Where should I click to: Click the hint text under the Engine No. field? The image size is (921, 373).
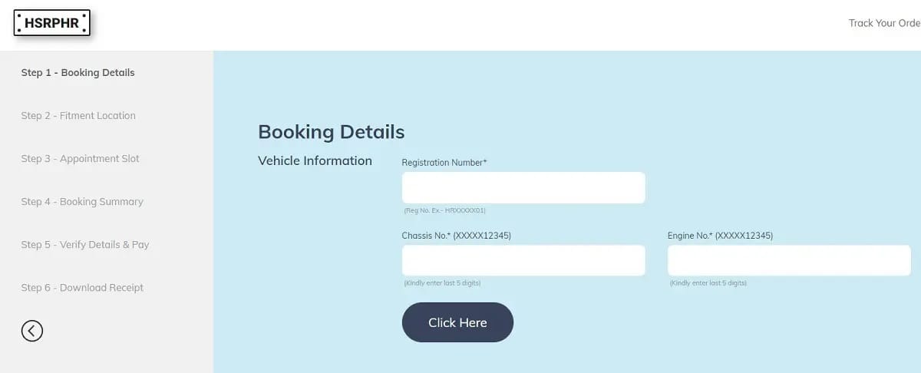pos(708,283)
